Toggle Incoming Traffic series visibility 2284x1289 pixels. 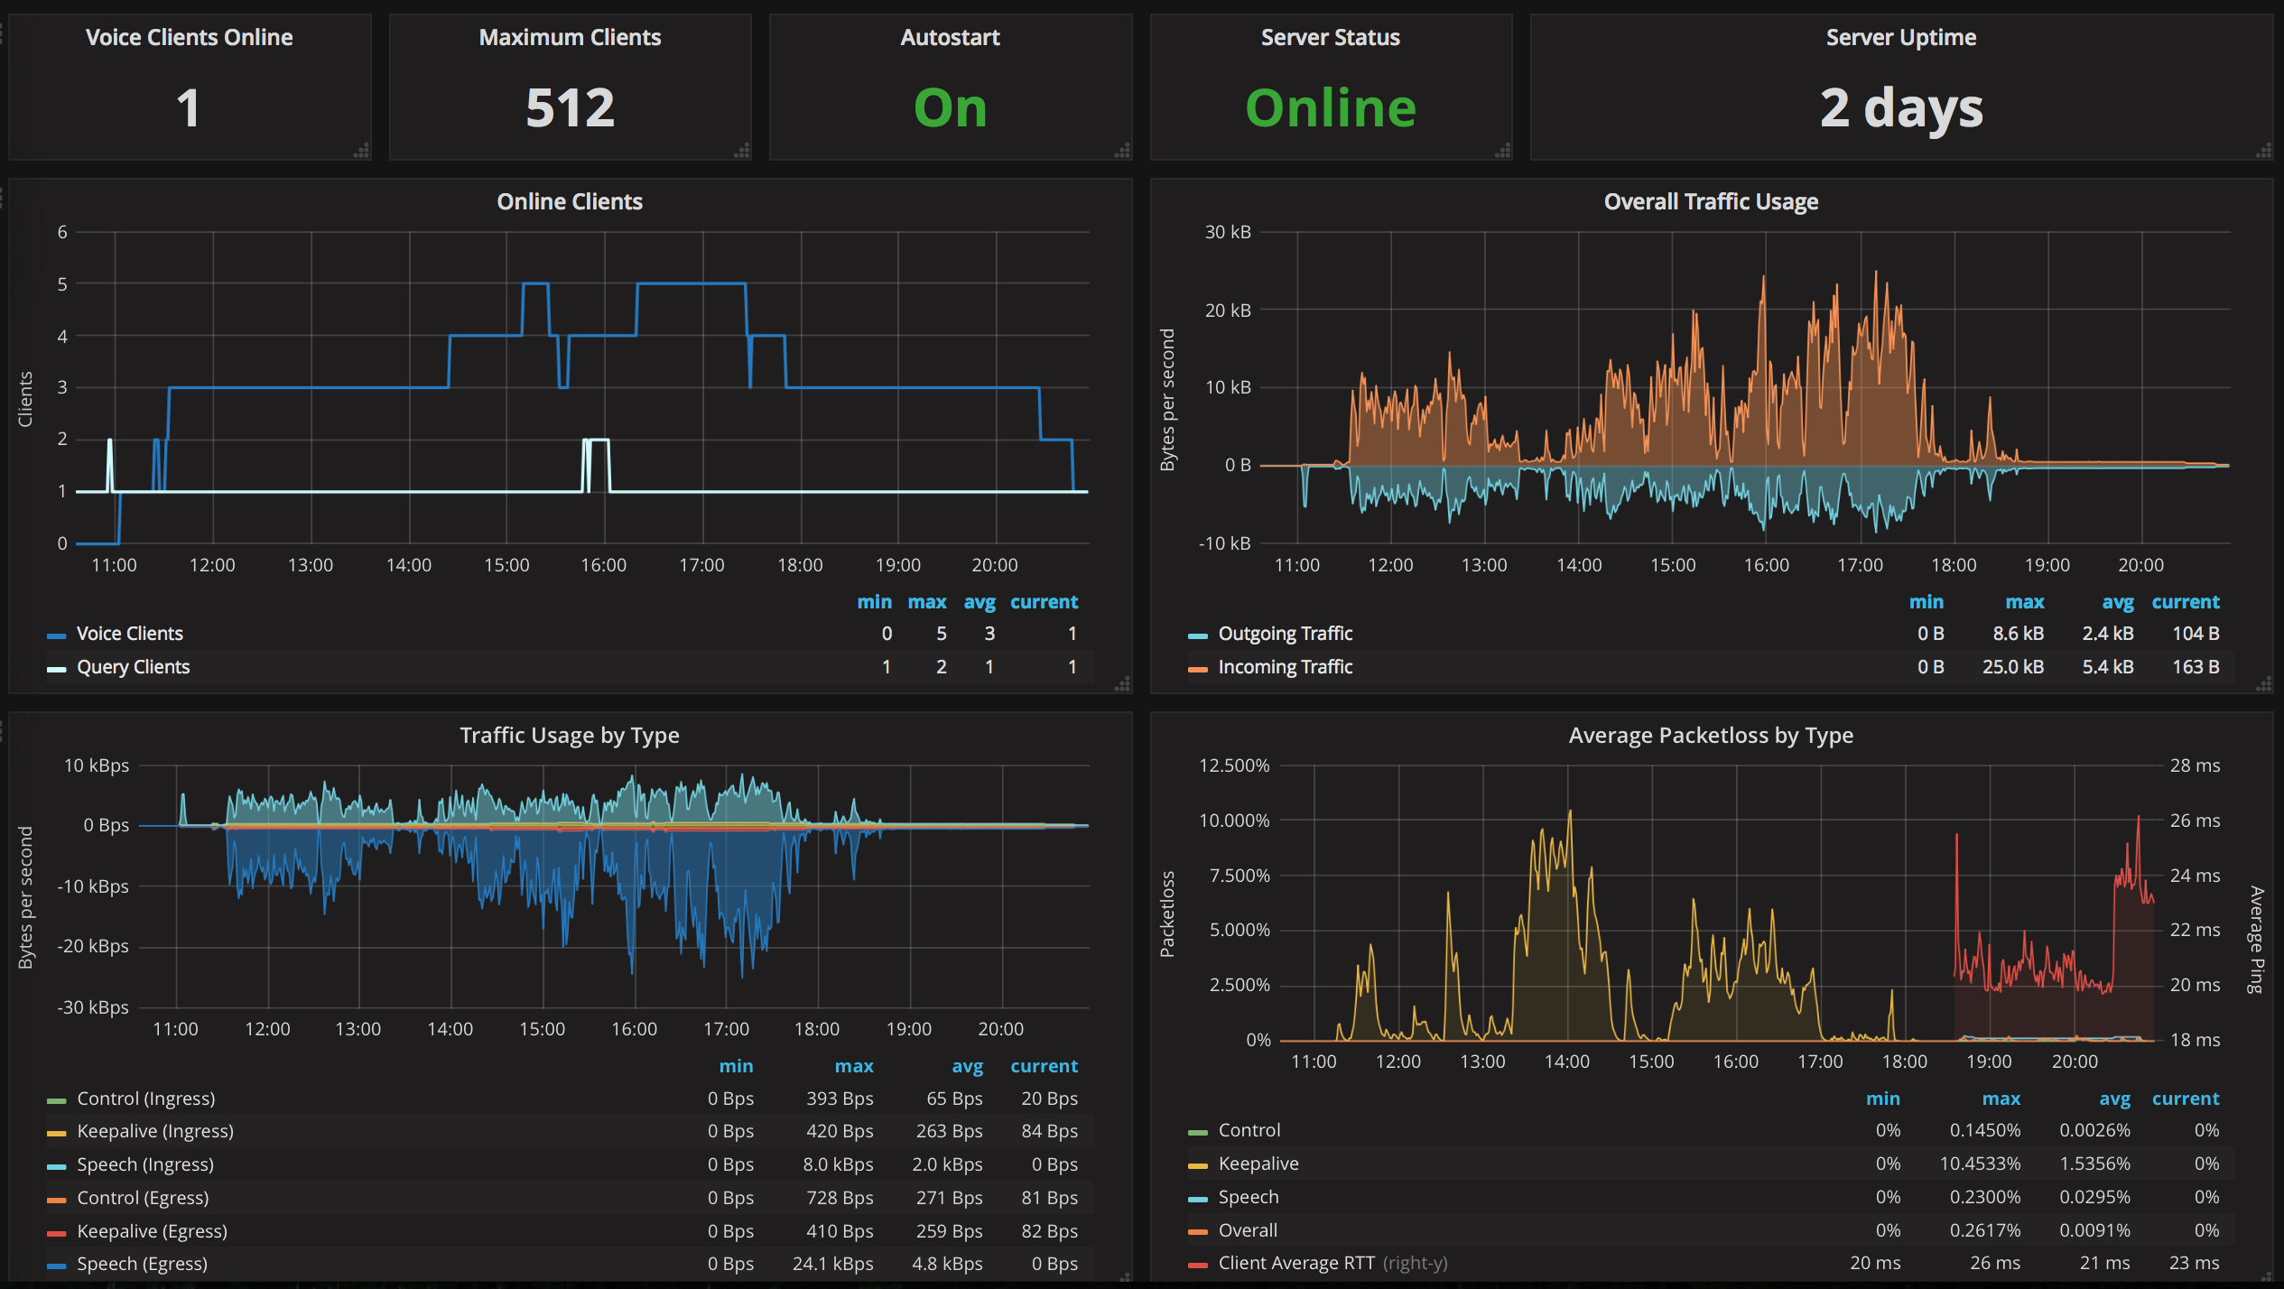click(x=1285, y=667)
